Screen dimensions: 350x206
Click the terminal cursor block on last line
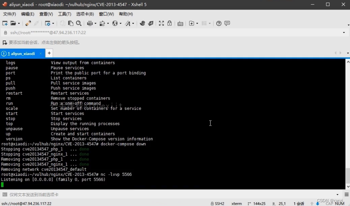tap(2, 185)
